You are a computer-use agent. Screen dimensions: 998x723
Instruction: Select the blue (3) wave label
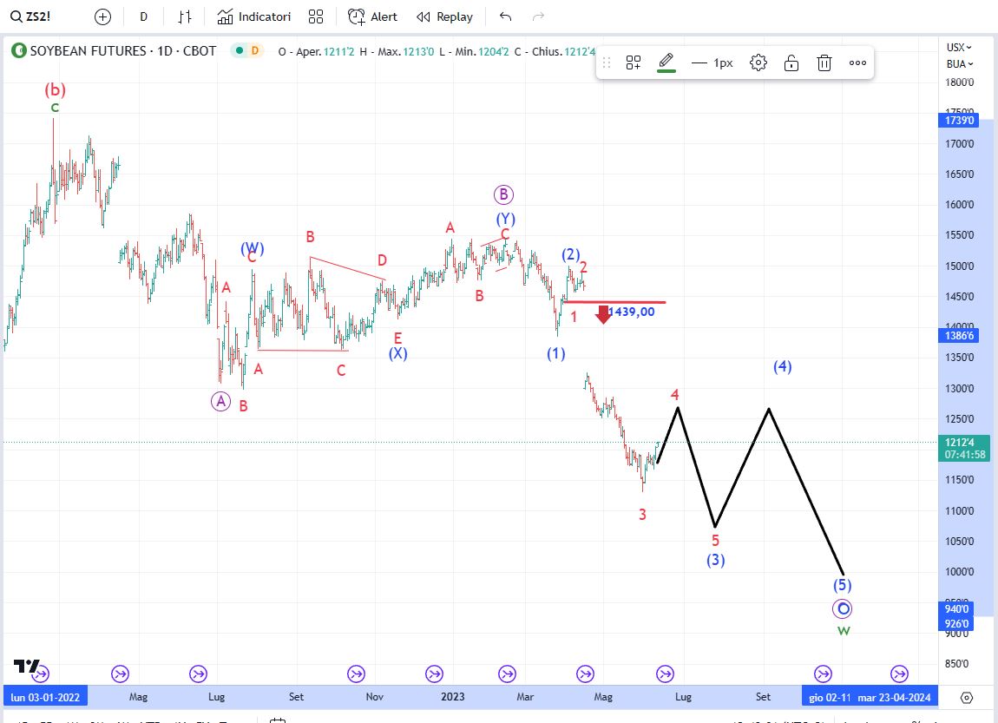point(715,560)
